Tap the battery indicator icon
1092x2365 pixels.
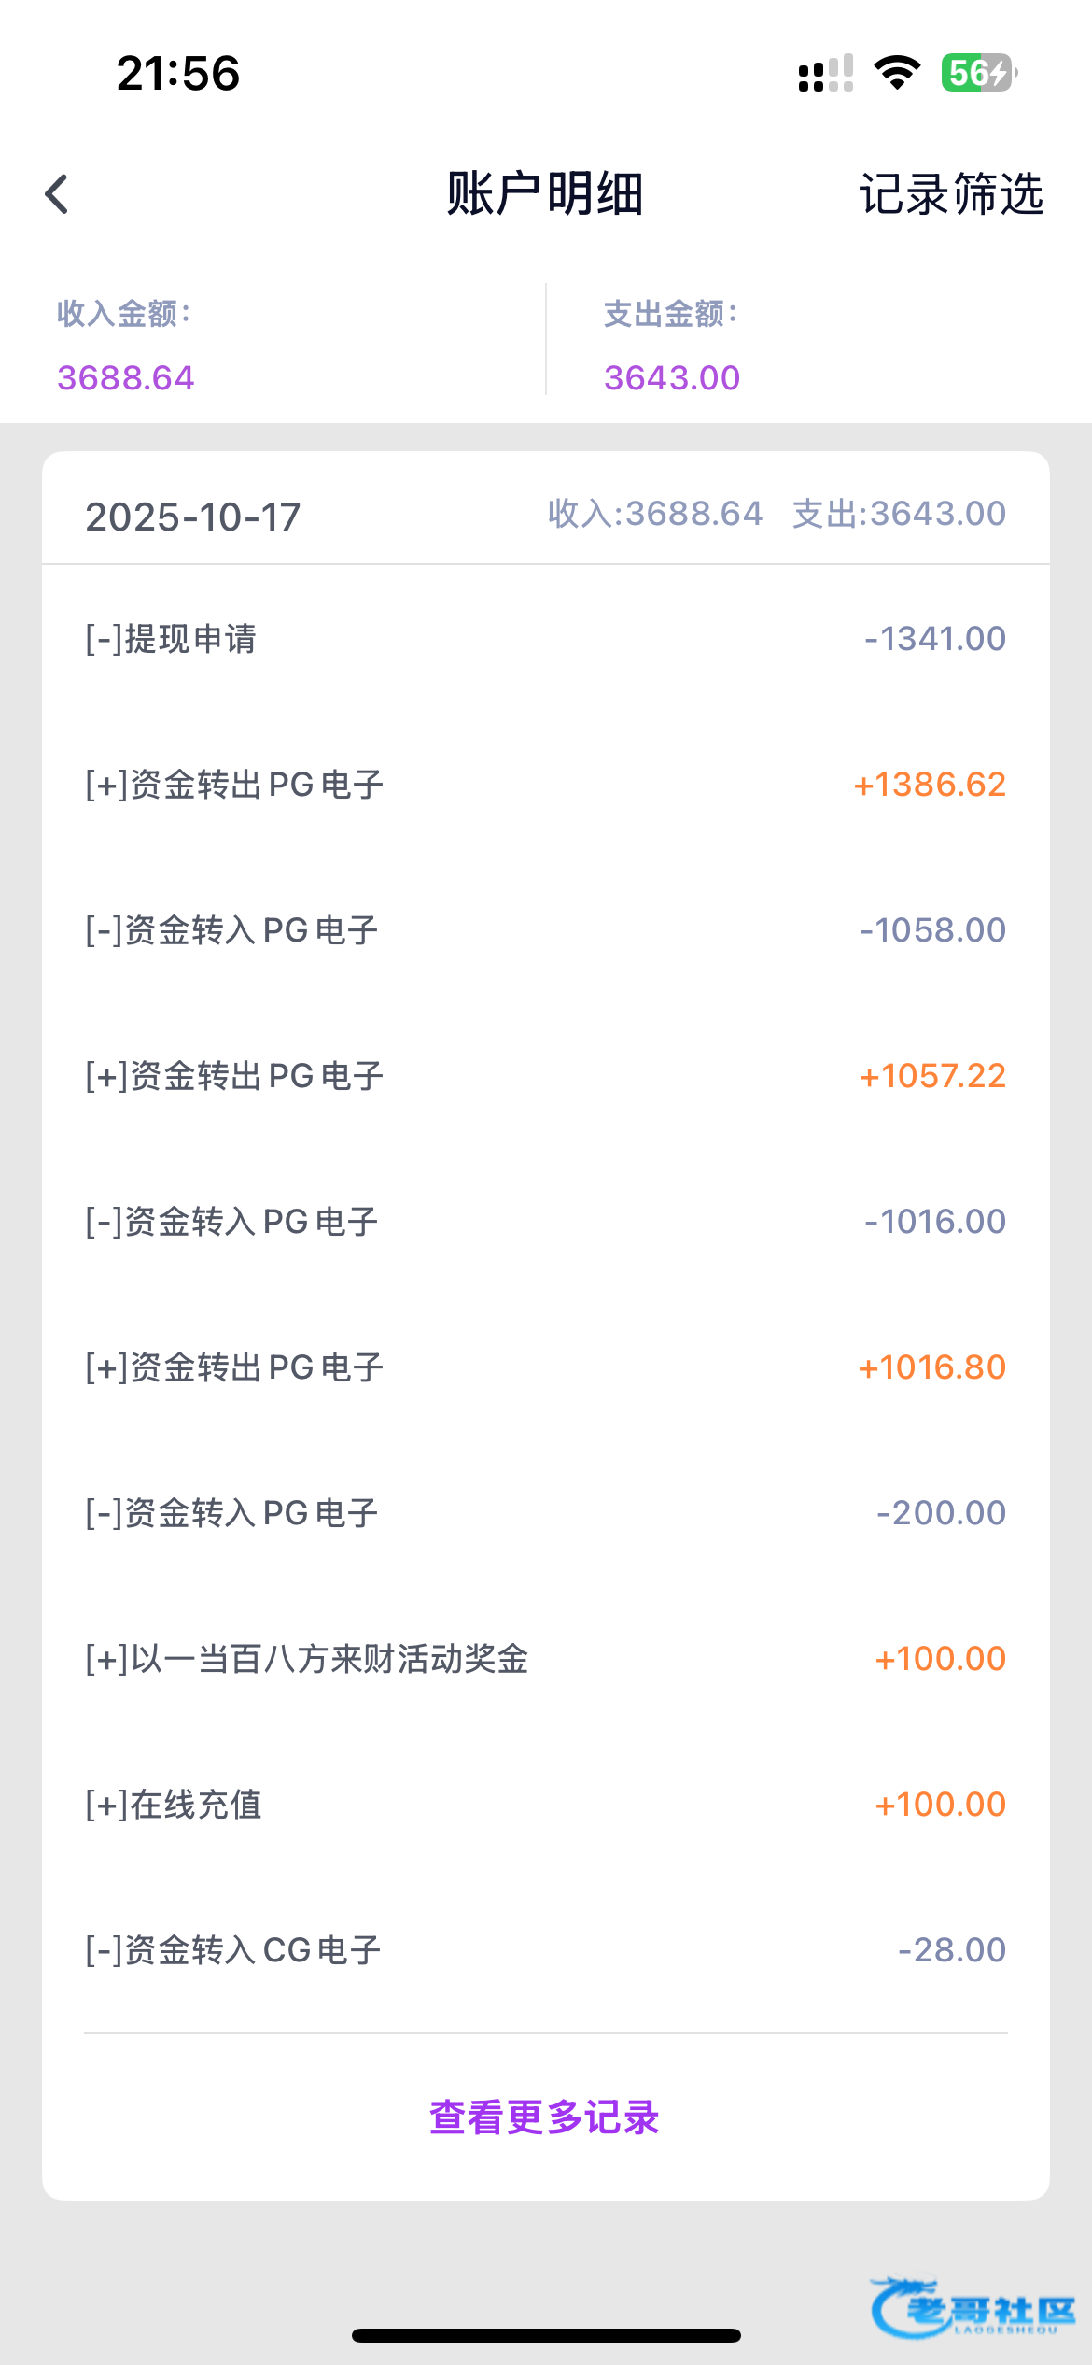978,73
